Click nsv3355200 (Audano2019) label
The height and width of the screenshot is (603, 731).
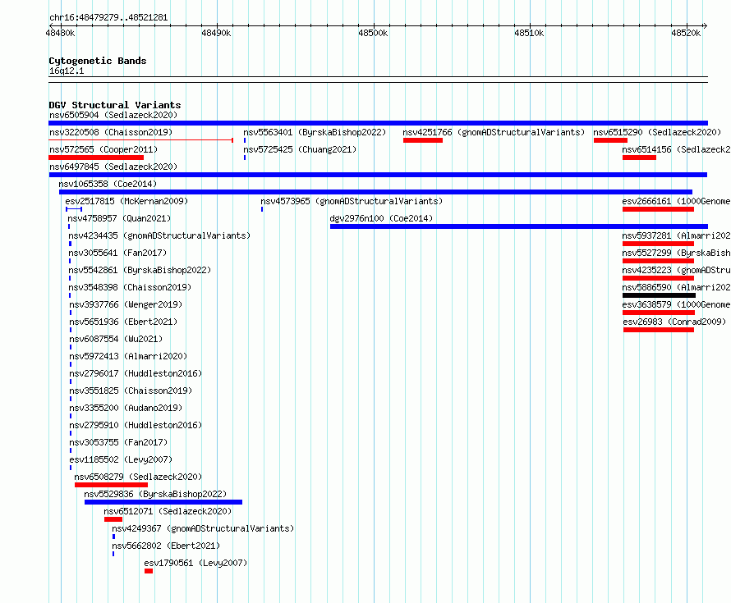point(126,408)
